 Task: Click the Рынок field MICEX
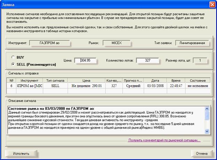(117, 43)
